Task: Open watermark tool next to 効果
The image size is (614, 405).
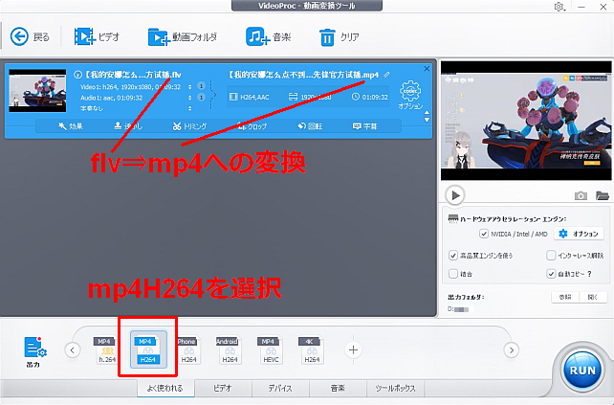Action: (127, 126)
